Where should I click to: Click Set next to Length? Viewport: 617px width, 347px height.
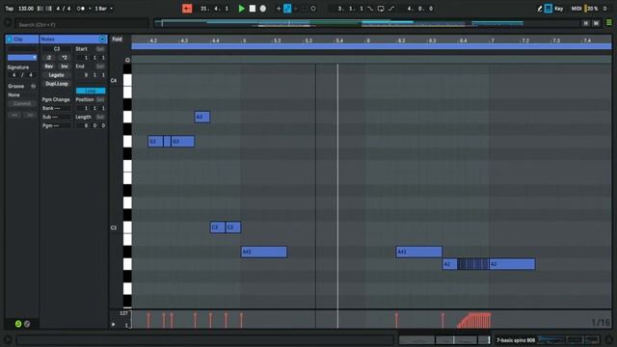point(100,117)
